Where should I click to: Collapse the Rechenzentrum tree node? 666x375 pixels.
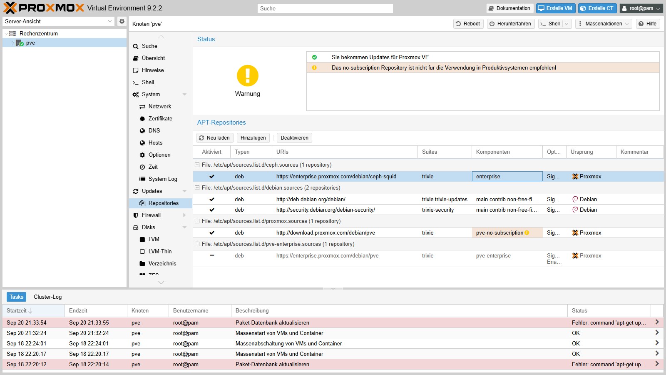point(6,34)
